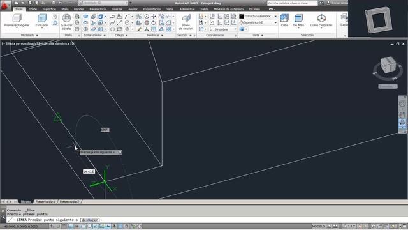Click the 3D model preview thumbnail
Image resolution: width=408 pixels, height=230 pixels.
pos(378,19)
